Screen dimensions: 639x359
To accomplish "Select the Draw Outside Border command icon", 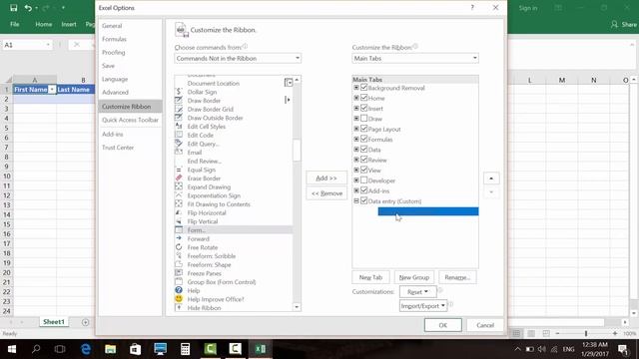I will (179, 118).
